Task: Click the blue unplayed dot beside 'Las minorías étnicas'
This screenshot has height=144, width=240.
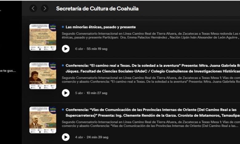Action: point(63,27)
